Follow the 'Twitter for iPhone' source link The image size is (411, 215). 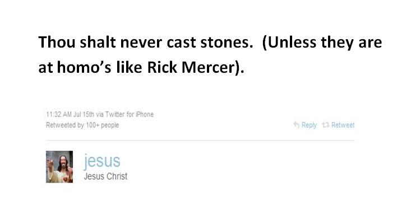(x=129, y=114)
